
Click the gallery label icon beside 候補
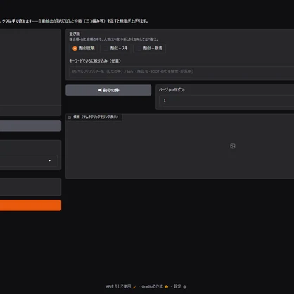coord(70,117)
